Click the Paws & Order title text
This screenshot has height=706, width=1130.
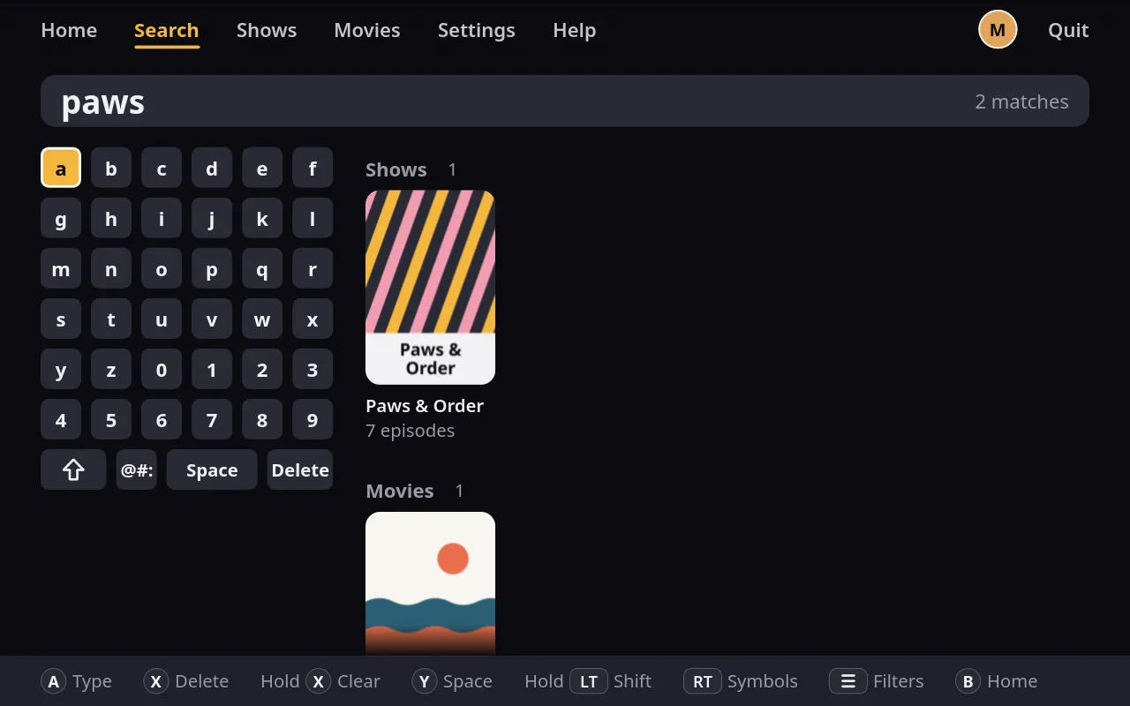pos(425,406)
